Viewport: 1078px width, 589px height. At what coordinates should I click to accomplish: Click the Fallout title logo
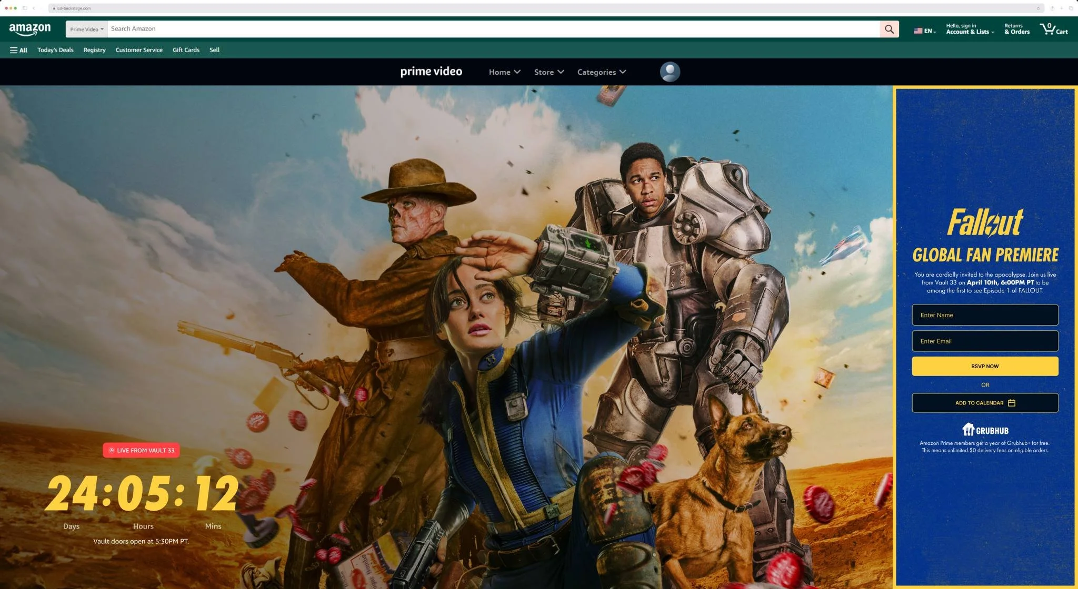985,222
